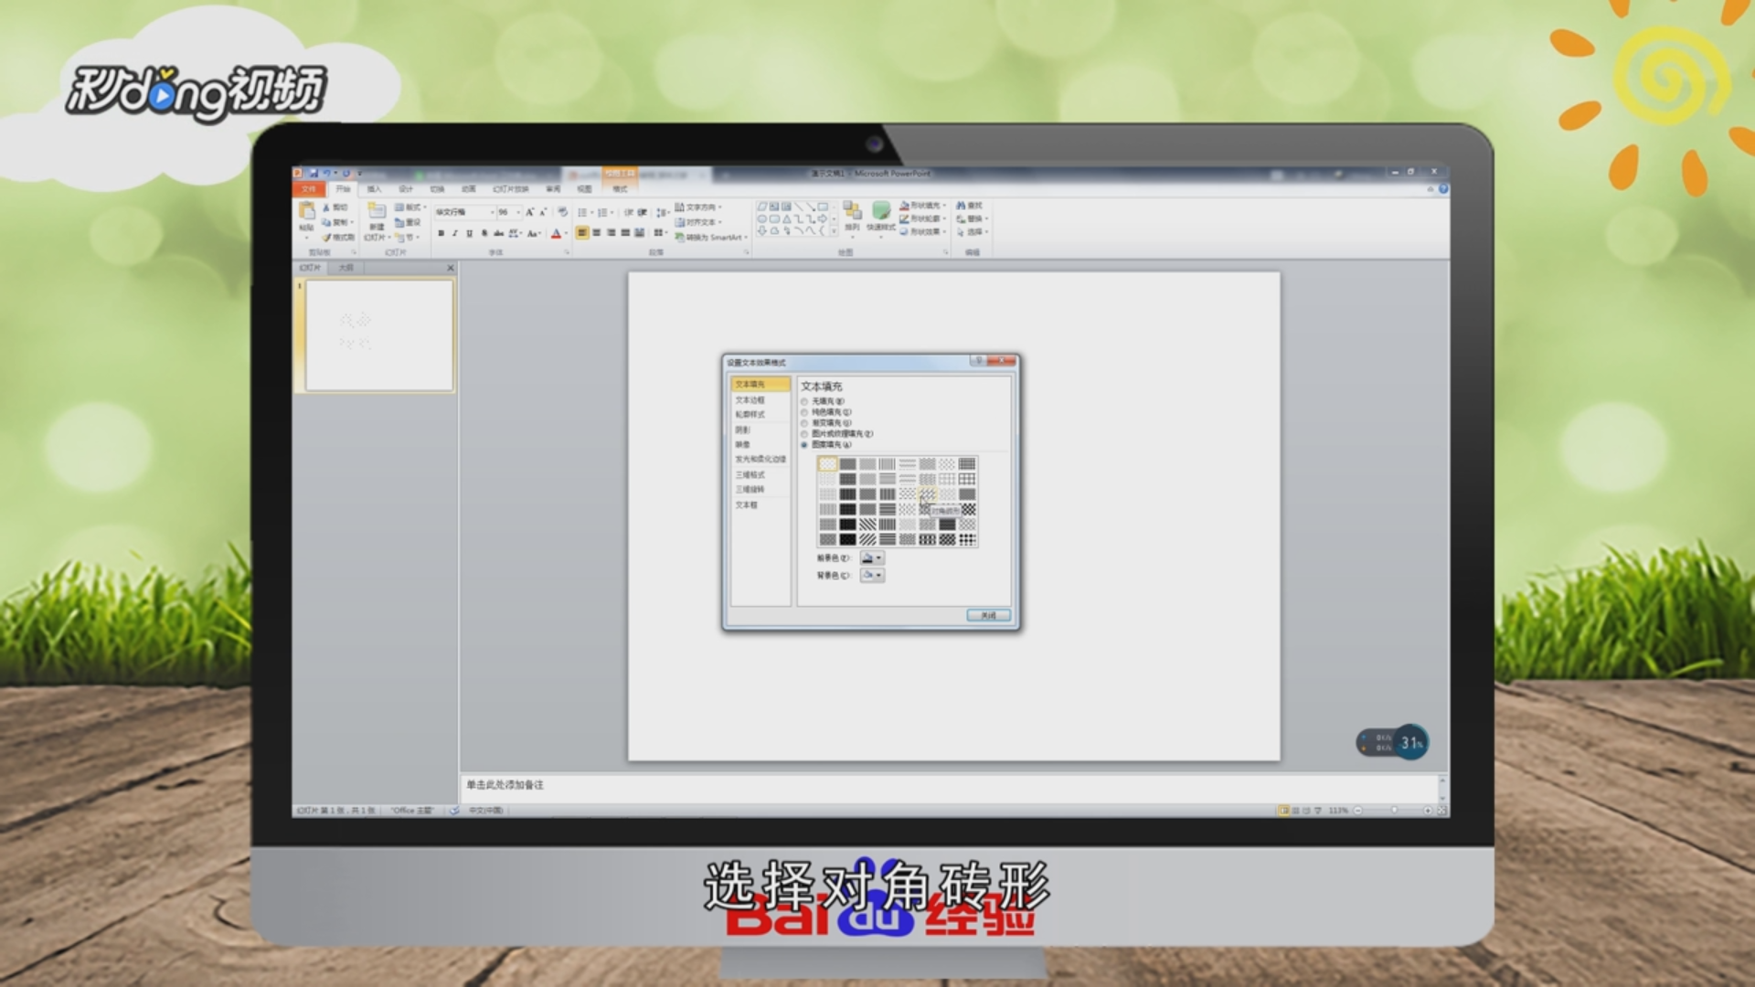Click the Italic formatting icon
Screen dimensions: 1755x987
[x=454, y=234]
